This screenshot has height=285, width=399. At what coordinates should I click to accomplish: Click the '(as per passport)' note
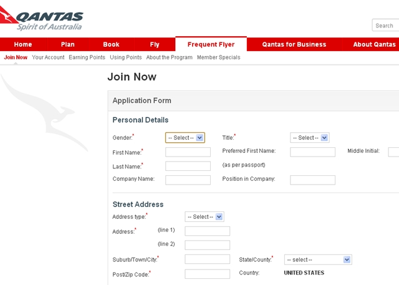tap(244, 165)
